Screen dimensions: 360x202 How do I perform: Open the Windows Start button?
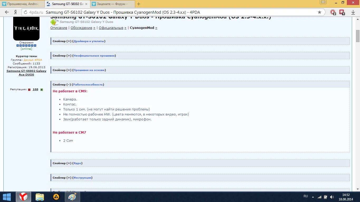click(x=7, y=197)
